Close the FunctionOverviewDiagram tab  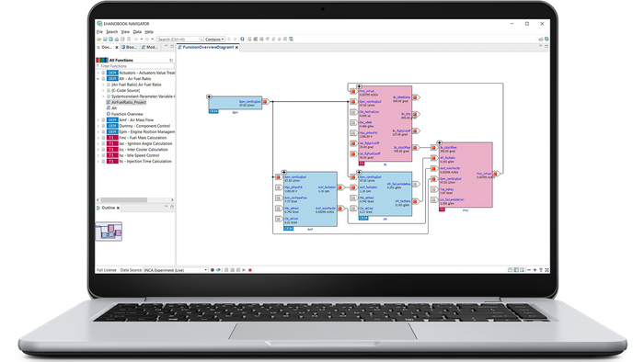[x=236, y=48]
